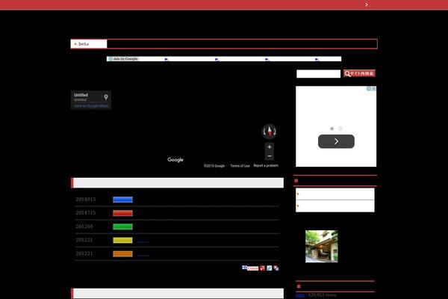The image size is (448, 299).
Task: Open the link next to the yellow tag
Action: coord(143,241)
